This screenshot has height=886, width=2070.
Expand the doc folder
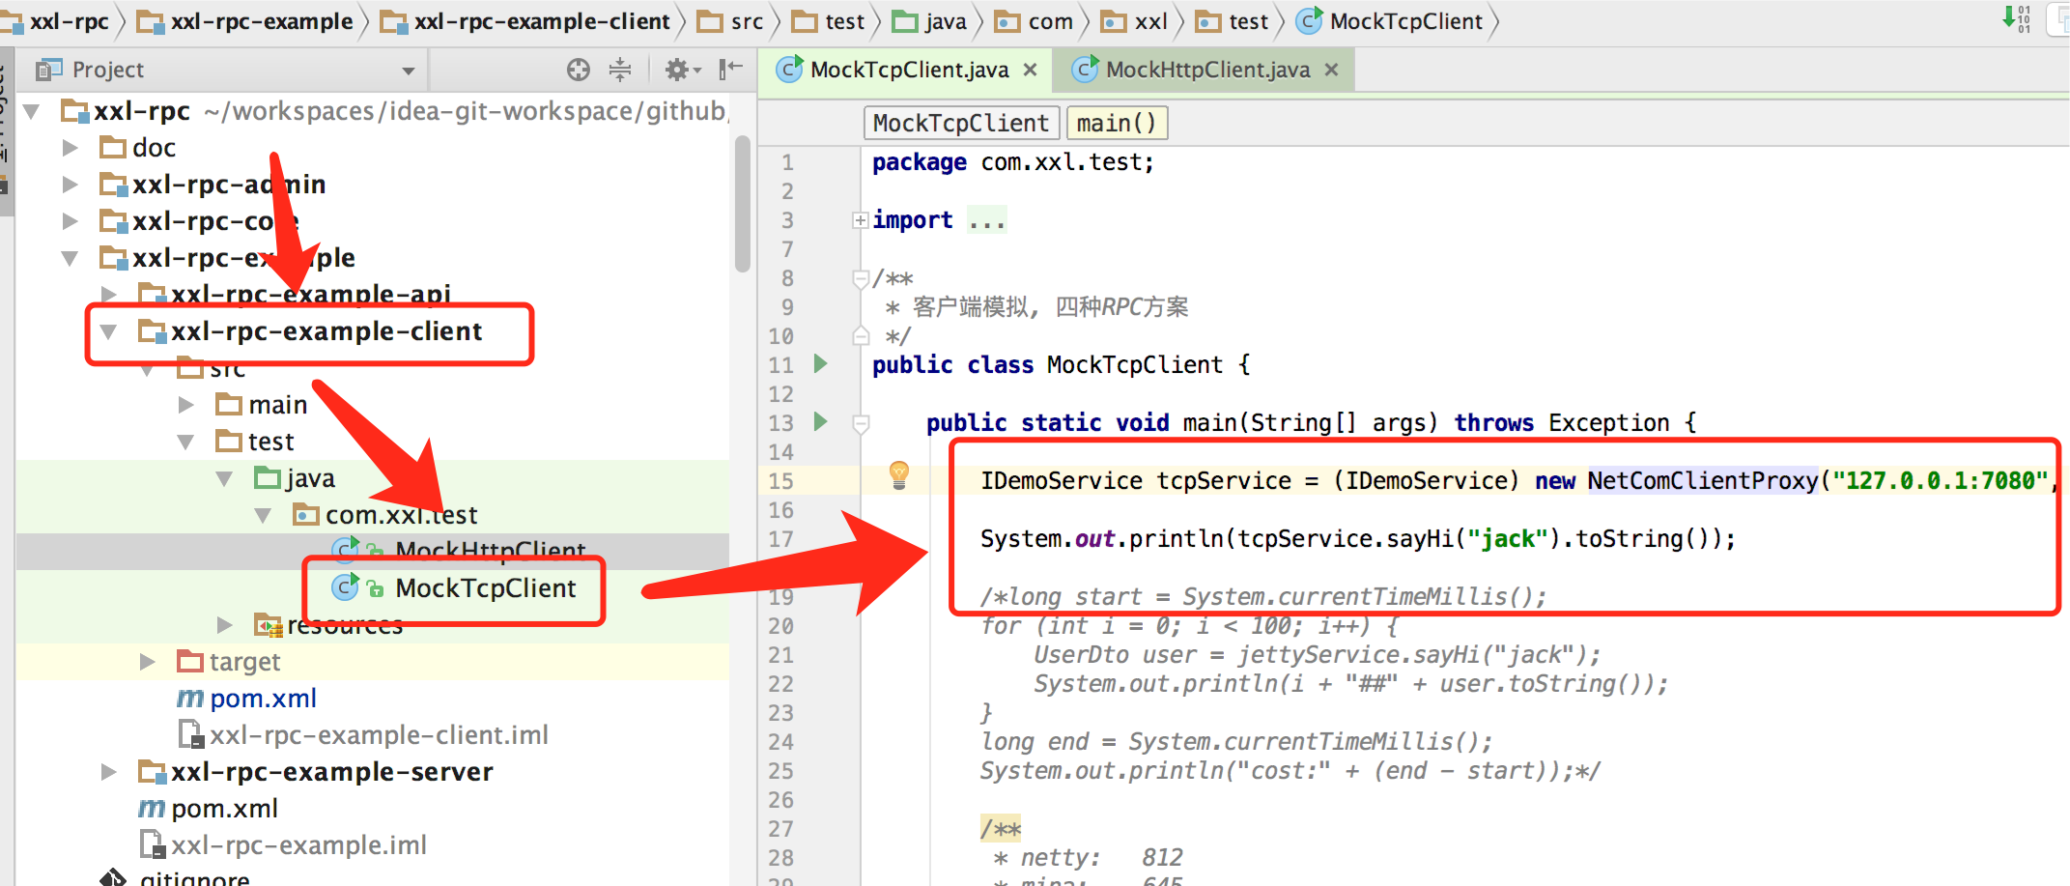tap(70, 148)
